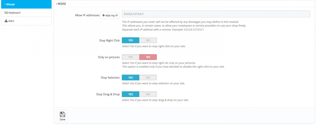Click the Add my IP button
Image resolution: width=316 pixels, height=128 pixels.
click(x=110, y=16)
